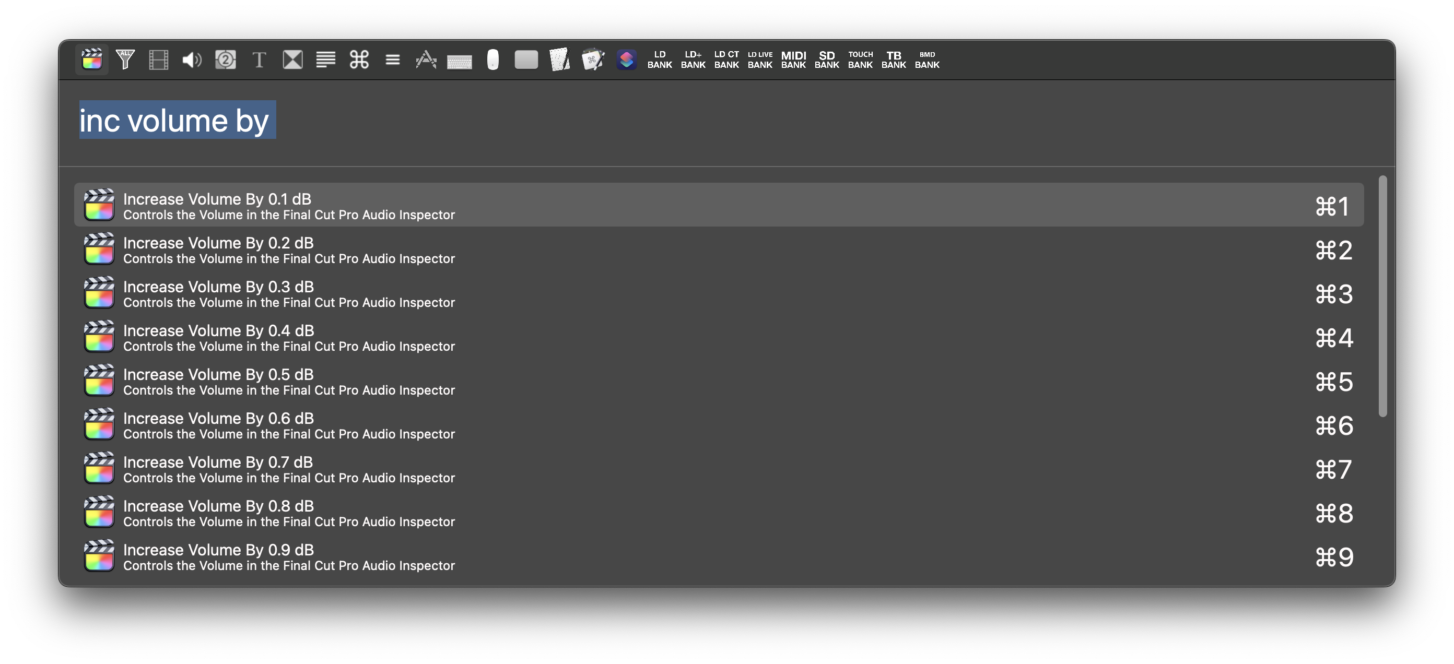Select the LD BANK toolbar item
The height and width of the screenshot is (664, 1454).
tap(659, 59)
